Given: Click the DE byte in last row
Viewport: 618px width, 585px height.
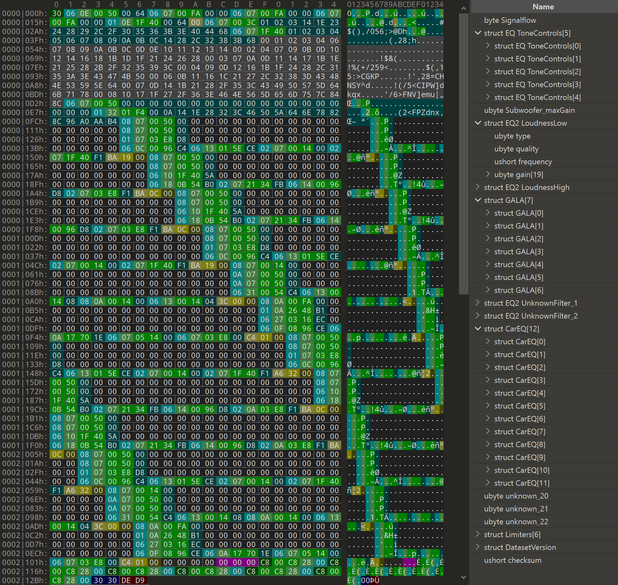Looking at the screenshot, I should pyautogui.click(x=126, y=580).
